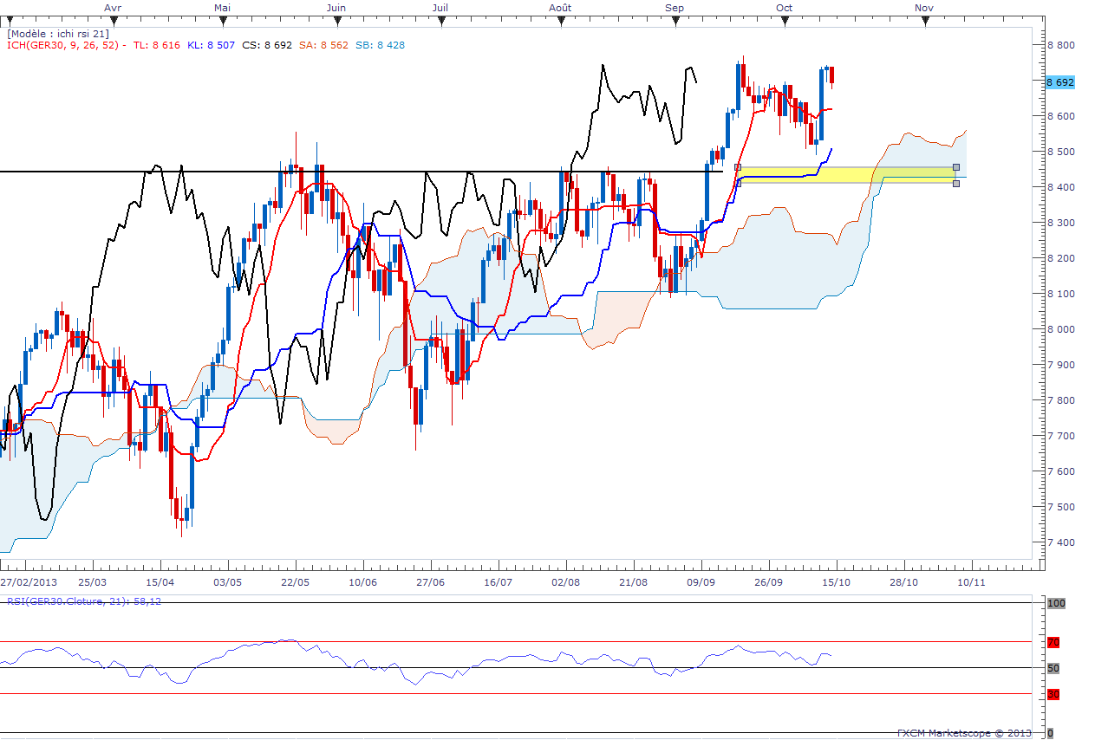Click the 8 600 price axis label
Viewport: 1095px width, 740px height.
pos(1061,116)
